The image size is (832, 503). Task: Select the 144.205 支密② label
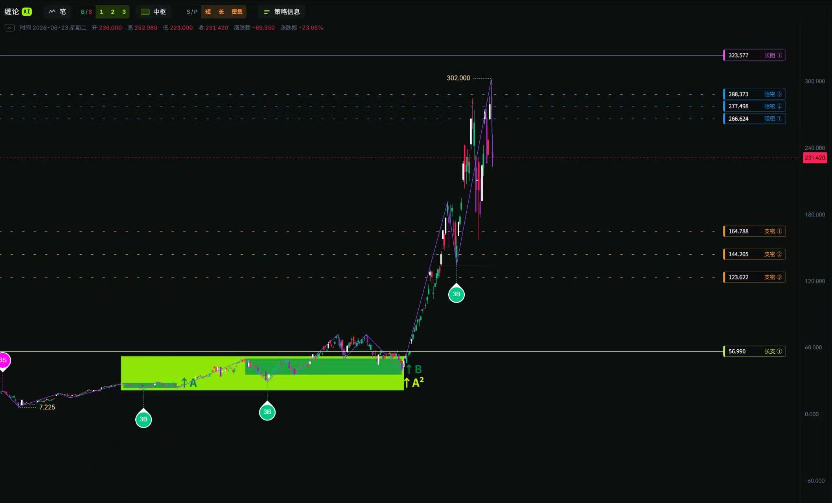754,254
